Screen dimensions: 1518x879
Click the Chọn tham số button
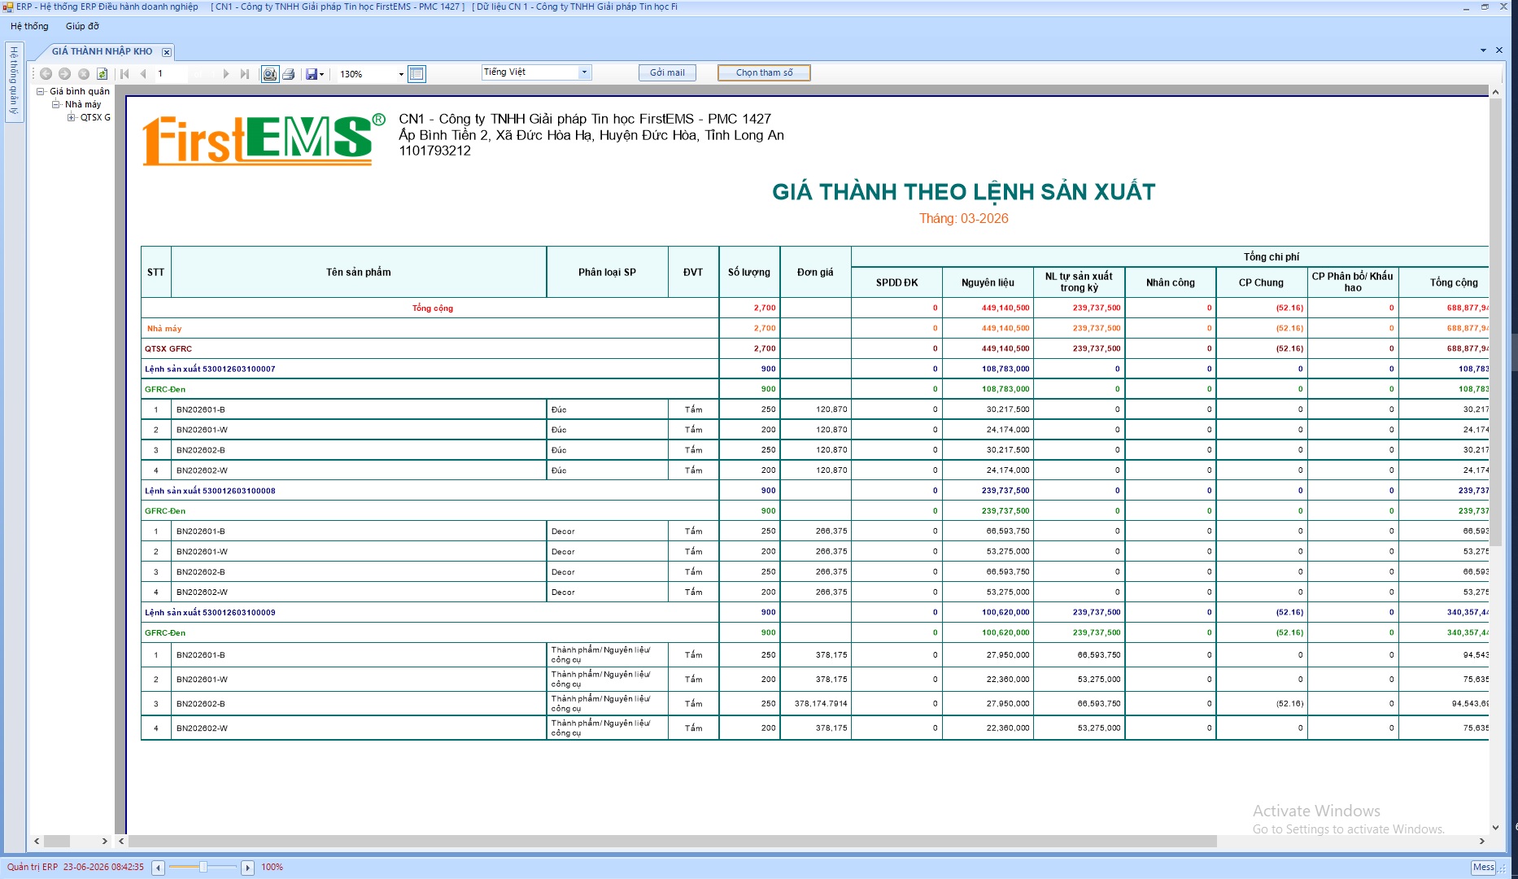[764, 72]
